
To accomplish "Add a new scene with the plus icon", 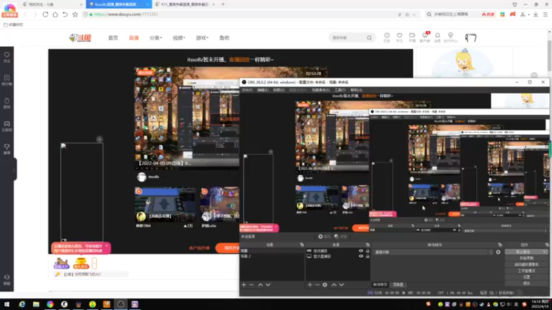I will pos(244,285).
